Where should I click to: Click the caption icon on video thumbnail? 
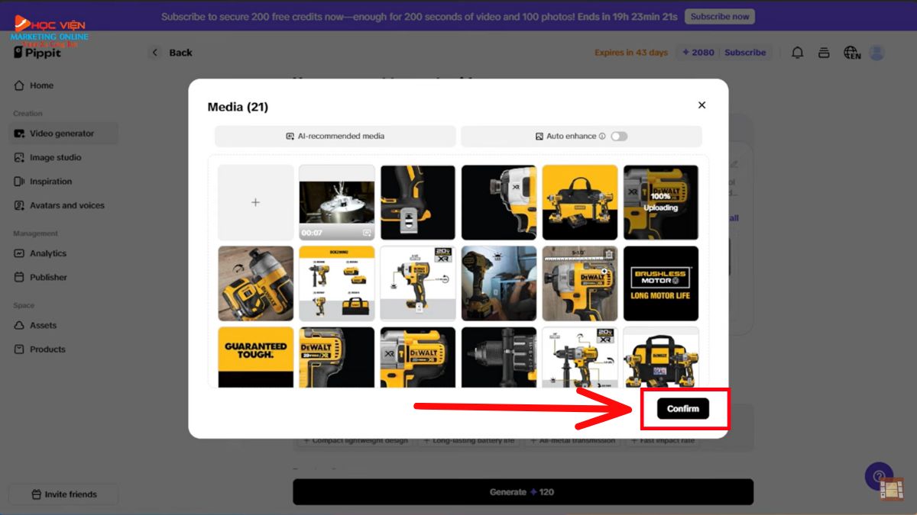[367, 233]
